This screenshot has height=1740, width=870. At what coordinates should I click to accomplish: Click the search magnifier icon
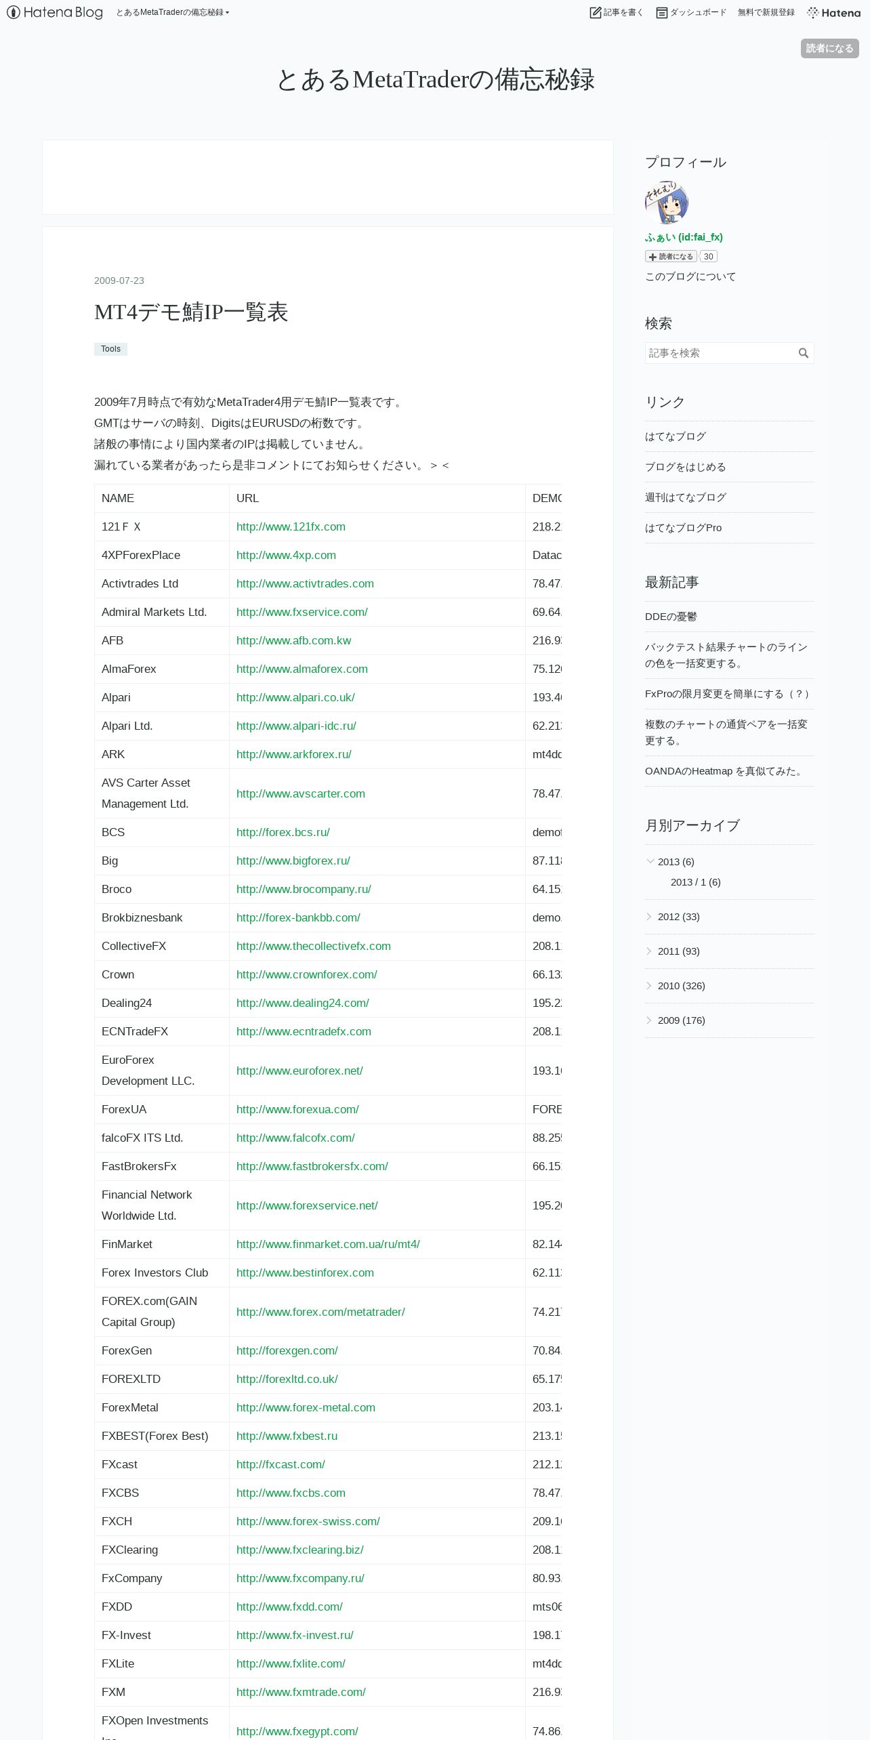pos(804,353)
